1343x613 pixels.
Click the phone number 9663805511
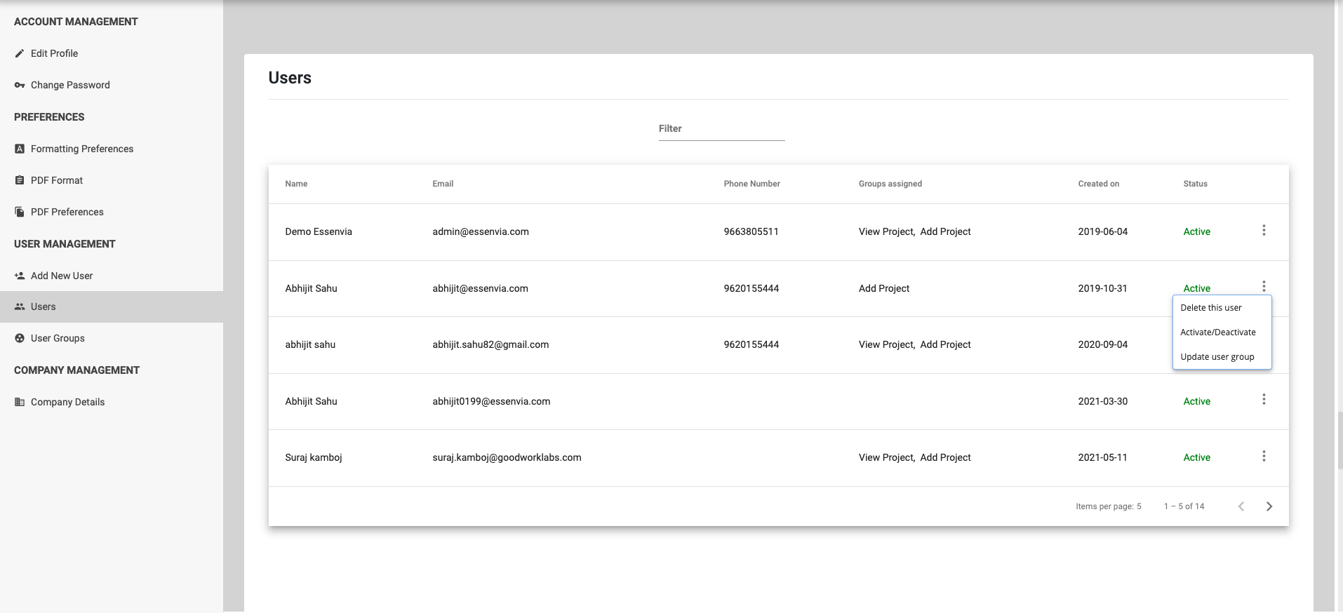click(751, 231)
